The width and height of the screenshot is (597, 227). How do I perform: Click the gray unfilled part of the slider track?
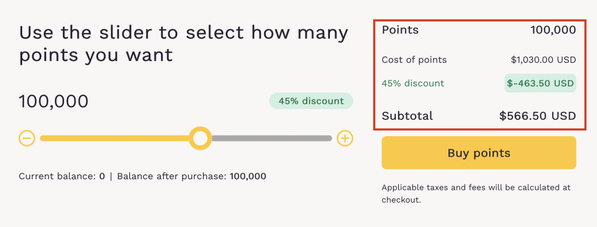pos(272,138)
